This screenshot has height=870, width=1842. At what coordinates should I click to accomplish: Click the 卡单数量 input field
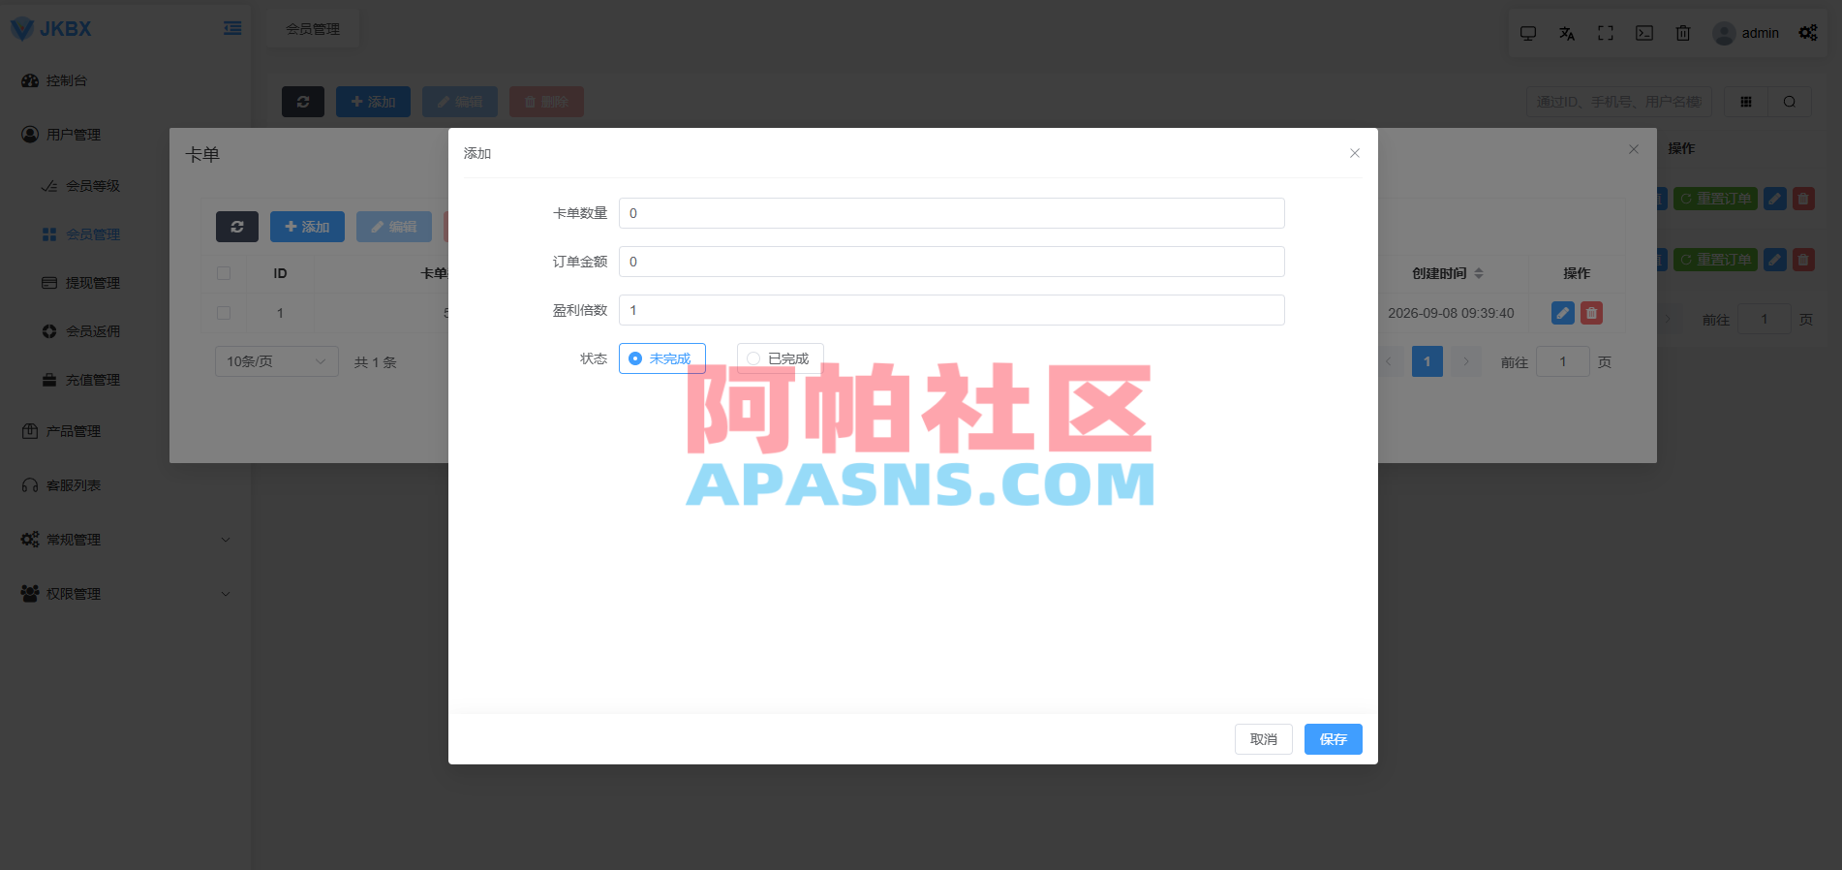pyautogui.click(x=951, y=213)
